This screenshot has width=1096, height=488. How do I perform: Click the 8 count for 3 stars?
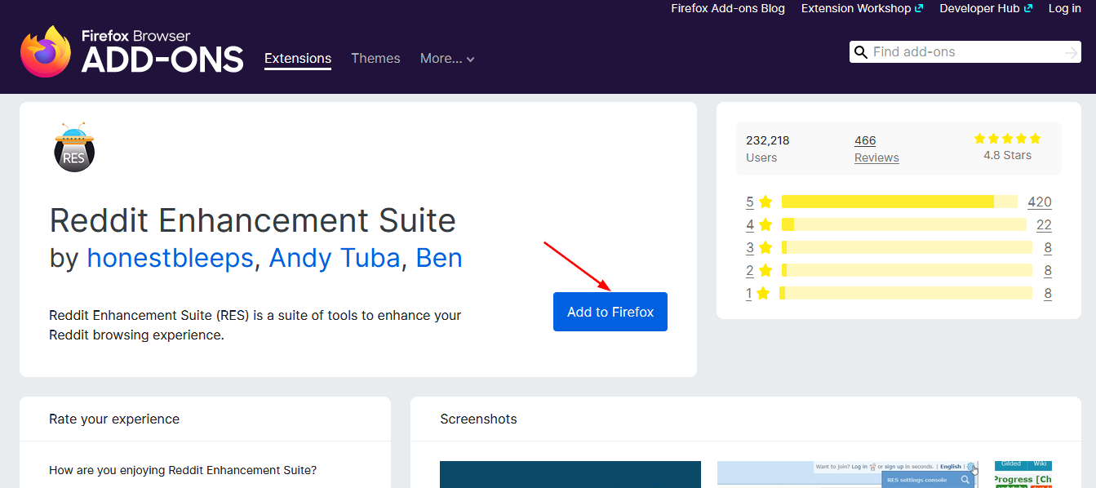[x=1048, y=247]
